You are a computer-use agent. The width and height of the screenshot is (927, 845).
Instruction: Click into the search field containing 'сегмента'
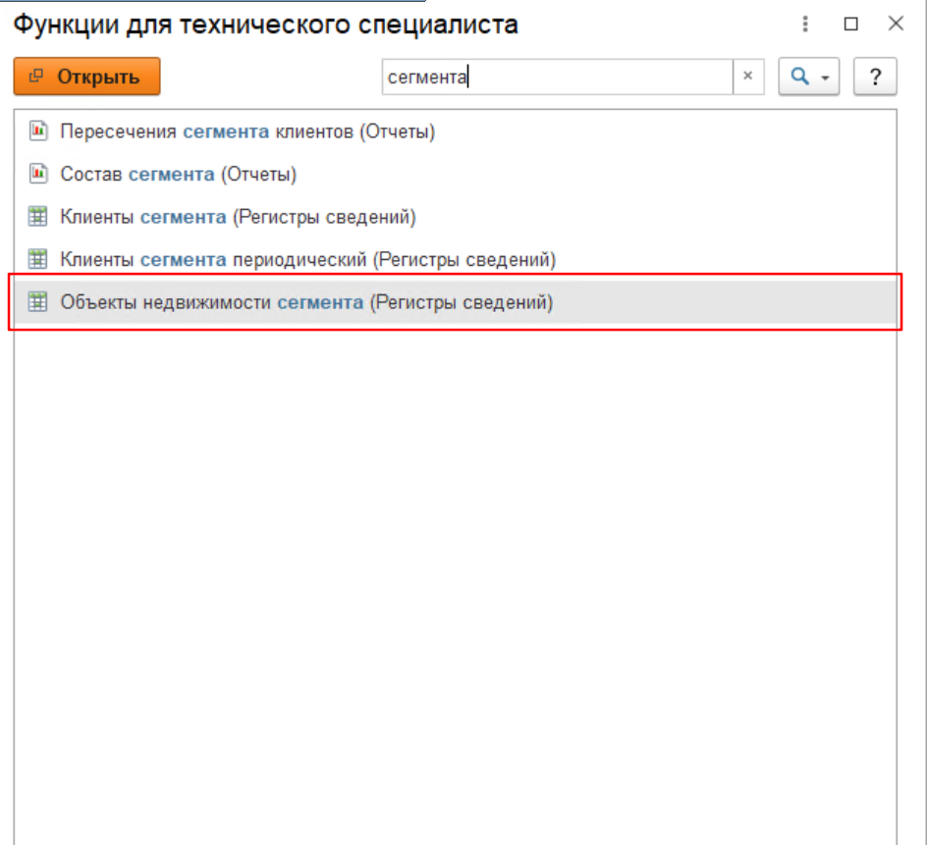point(555,77)
